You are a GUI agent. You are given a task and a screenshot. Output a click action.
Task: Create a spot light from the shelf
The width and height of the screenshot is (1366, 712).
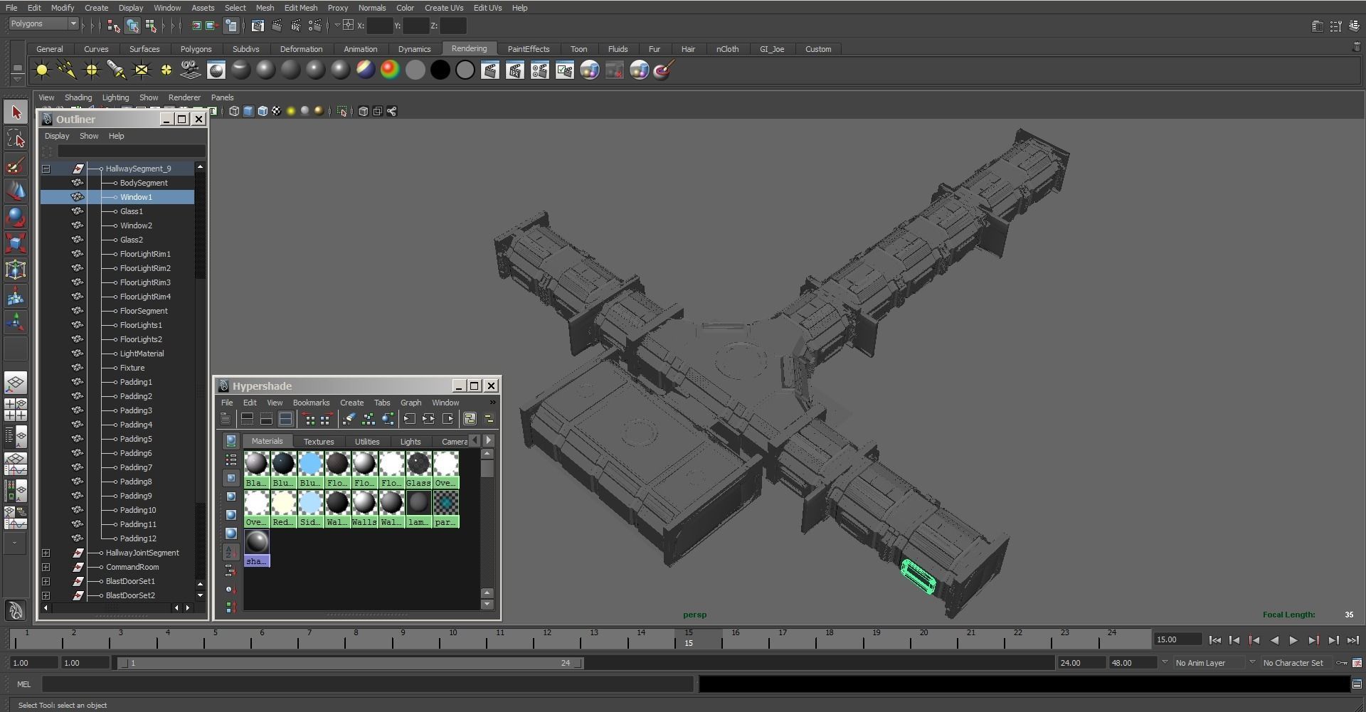[116, 70]
